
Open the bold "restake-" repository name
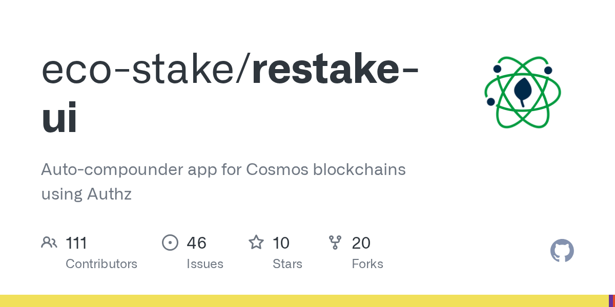[x=335, y=70]
